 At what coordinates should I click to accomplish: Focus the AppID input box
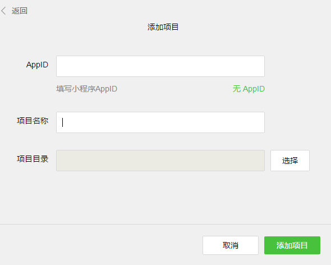pos(160,66)
